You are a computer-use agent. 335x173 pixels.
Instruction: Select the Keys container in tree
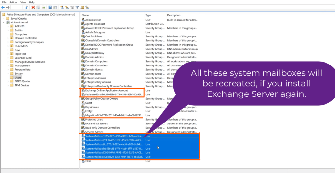[18, 50]
